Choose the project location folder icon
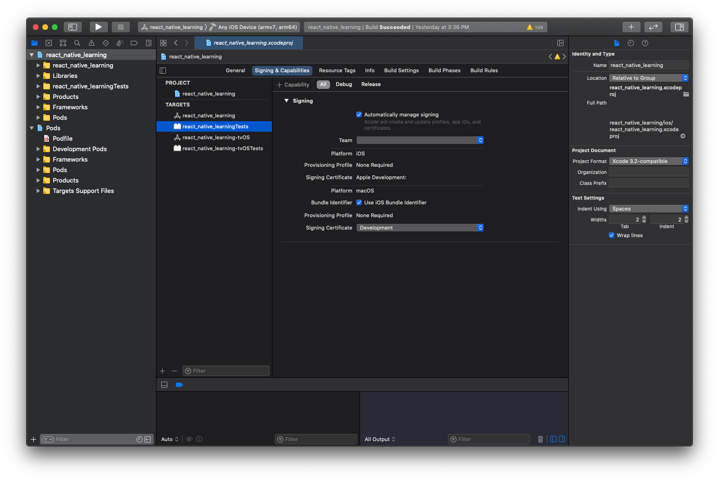 [x=686, y=94]
